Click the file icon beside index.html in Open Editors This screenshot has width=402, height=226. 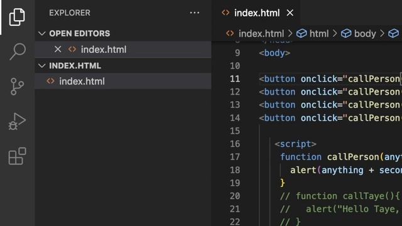72,49
